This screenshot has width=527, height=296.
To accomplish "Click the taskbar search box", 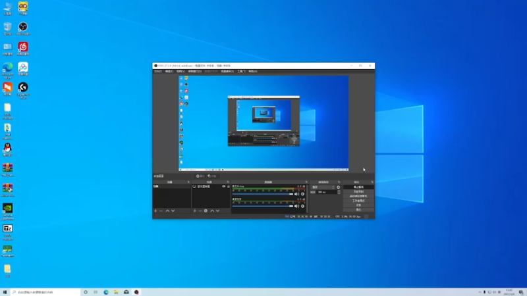I will coord(45,292).
